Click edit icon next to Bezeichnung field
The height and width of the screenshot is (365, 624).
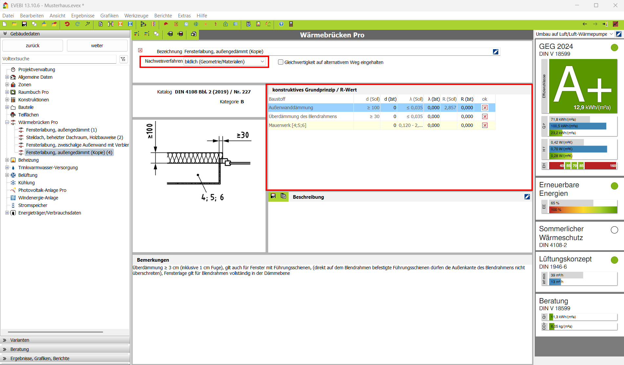(496, 52)
